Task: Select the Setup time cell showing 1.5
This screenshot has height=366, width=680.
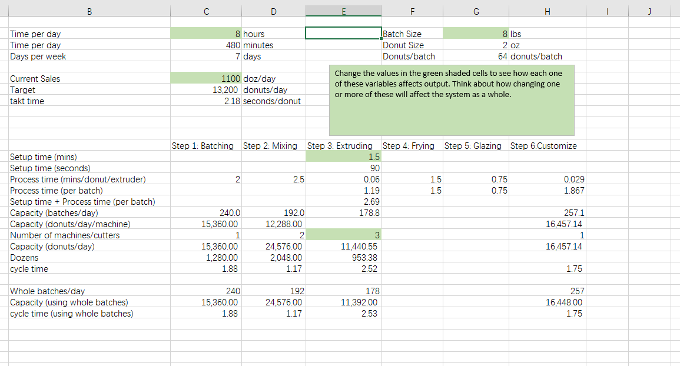Action: [343, 157]
